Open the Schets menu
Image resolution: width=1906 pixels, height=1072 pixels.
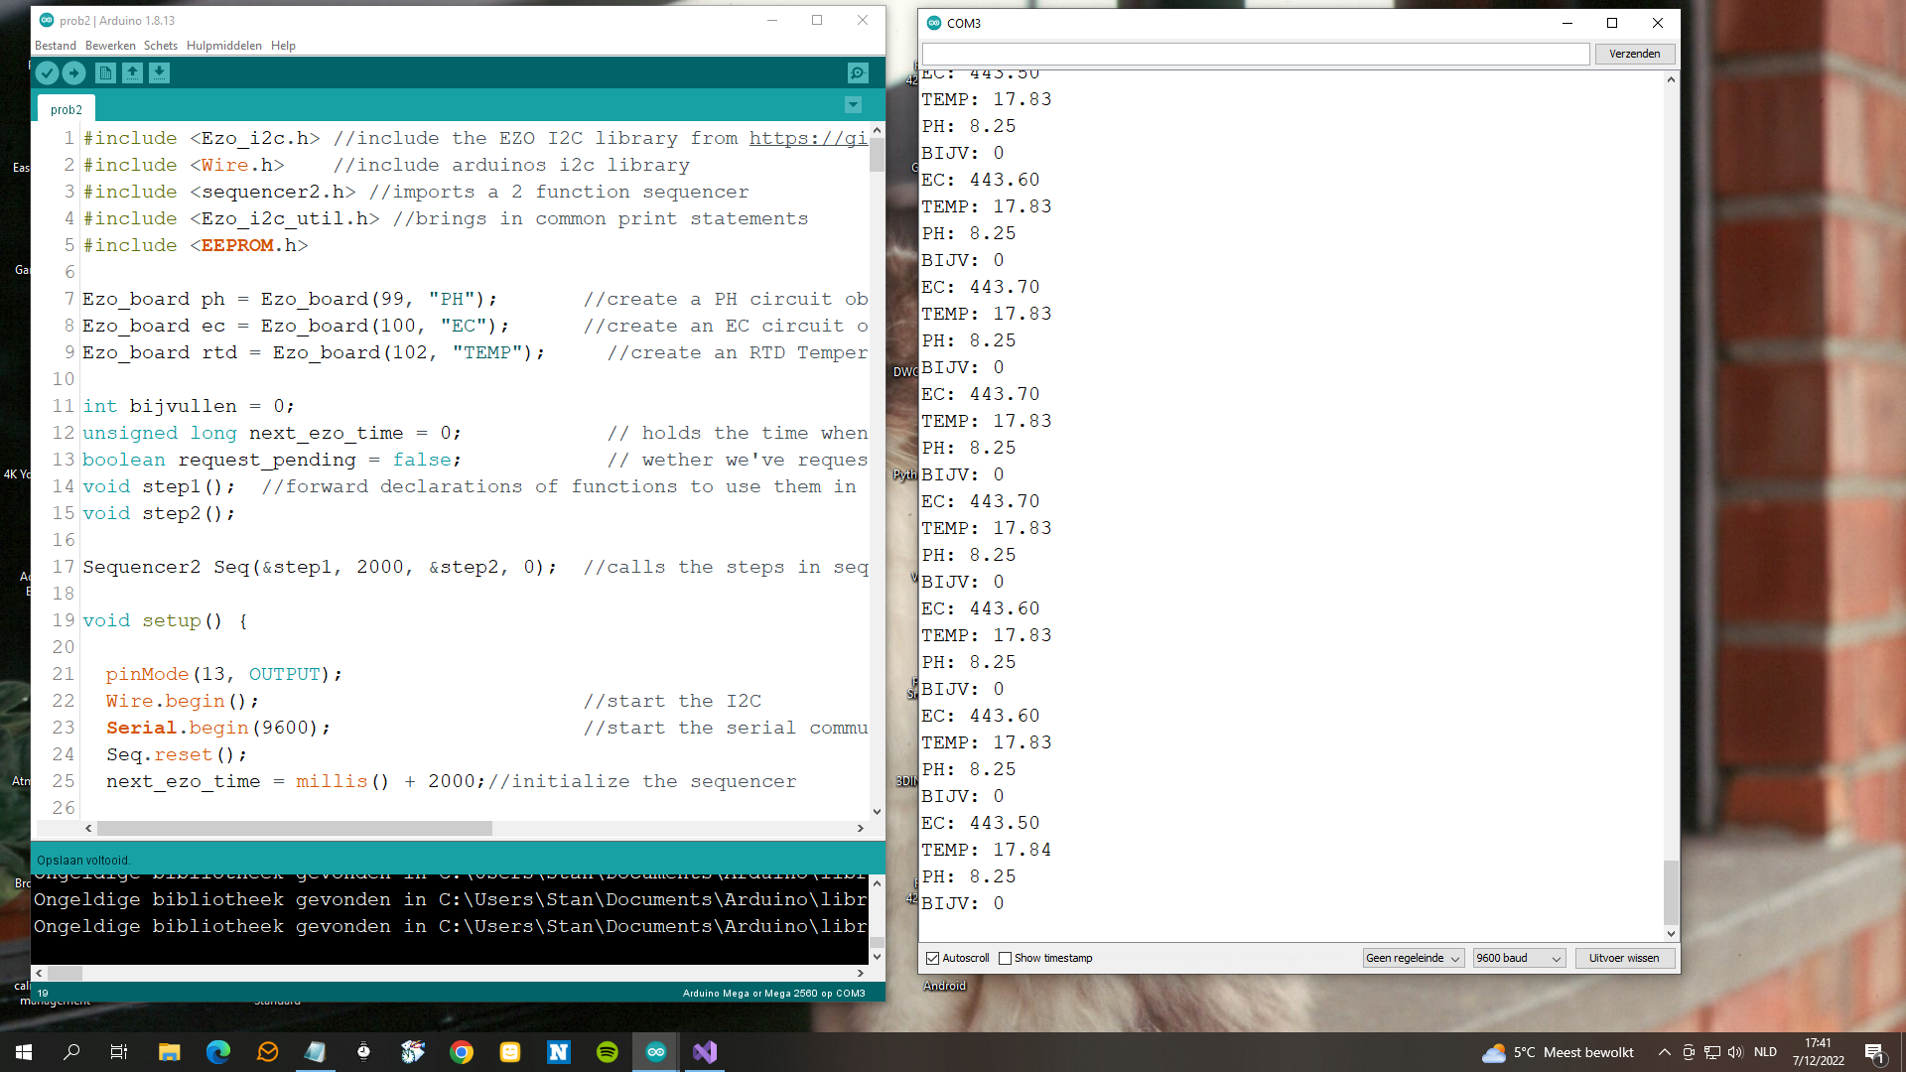tap(160, 46)
